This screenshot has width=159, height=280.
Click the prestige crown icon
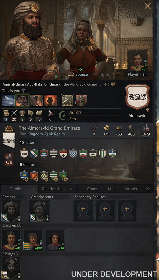tap(119, 128)
